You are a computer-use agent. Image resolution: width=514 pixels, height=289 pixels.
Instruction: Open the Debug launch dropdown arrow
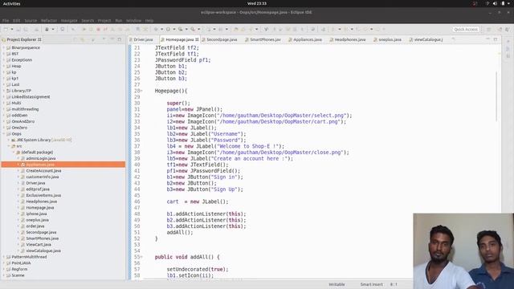(x=161, y=29)
